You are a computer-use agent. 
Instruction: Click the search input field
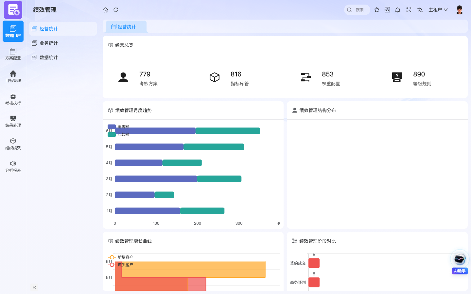click(357, 10)
